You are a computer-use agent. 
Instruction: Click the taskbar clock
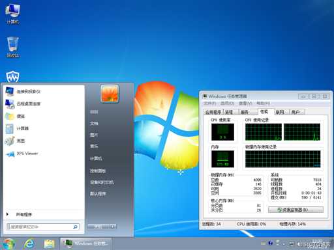318,243
